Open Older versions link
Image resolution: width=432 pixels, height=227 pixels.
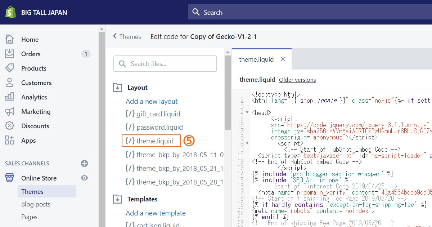pyautogui.click(x=297, y=80)
